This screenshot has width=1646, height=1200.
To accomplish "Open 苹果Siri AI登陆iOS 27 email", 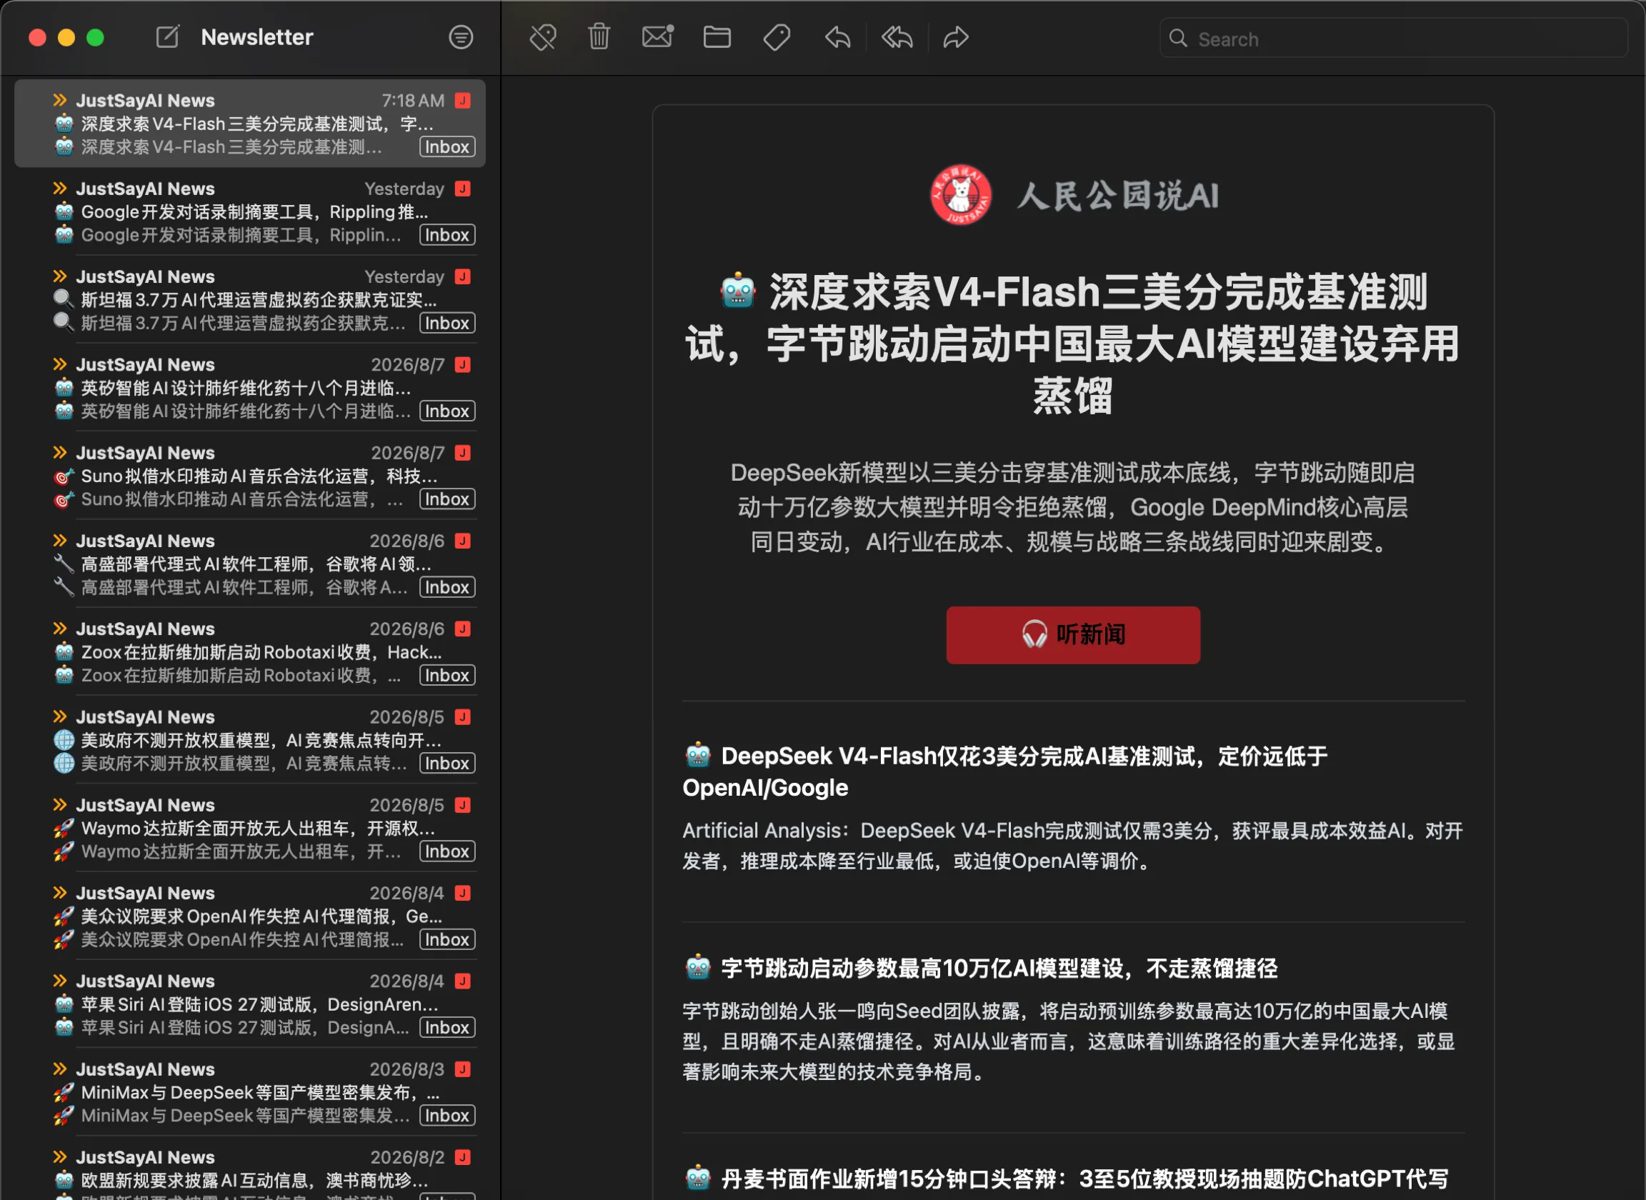I will tap(250, 1004).
